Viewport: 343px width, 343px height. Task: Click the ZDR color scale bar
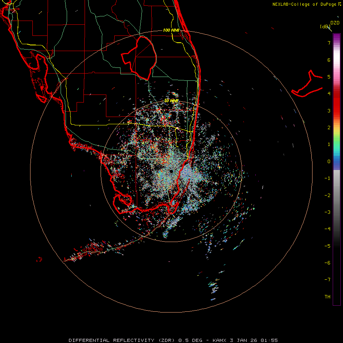point(337,169)
